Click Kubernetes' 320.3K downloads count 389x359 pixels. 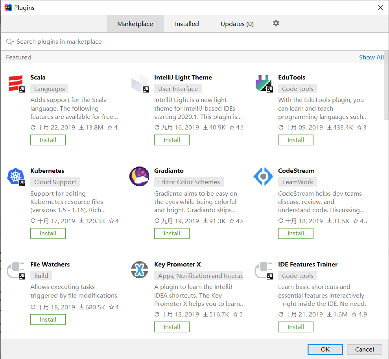pyautogui.click(x=92, y=221)
